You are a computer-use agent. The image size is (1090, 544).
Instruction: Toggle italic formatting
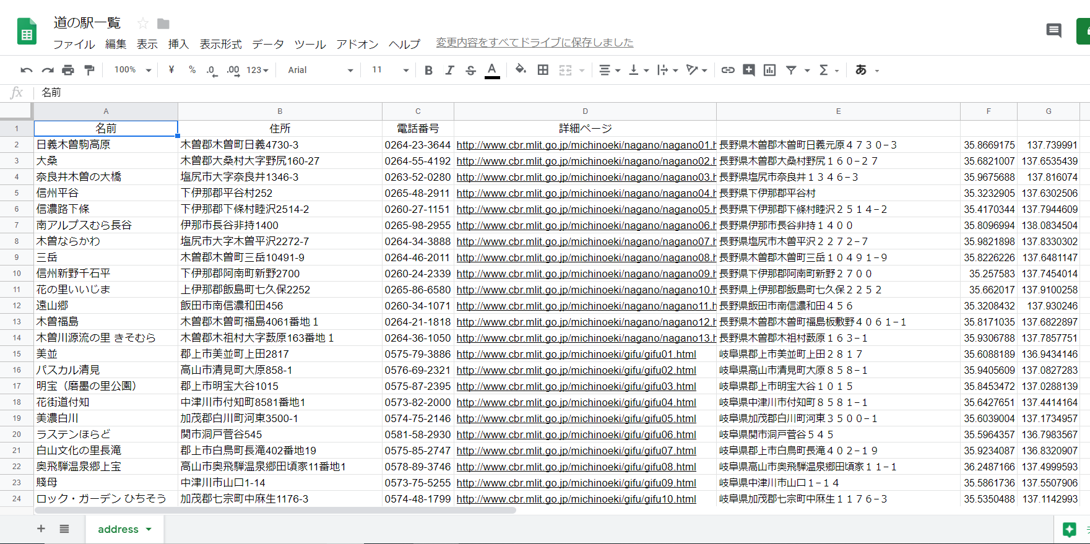(x=449, y=70)
